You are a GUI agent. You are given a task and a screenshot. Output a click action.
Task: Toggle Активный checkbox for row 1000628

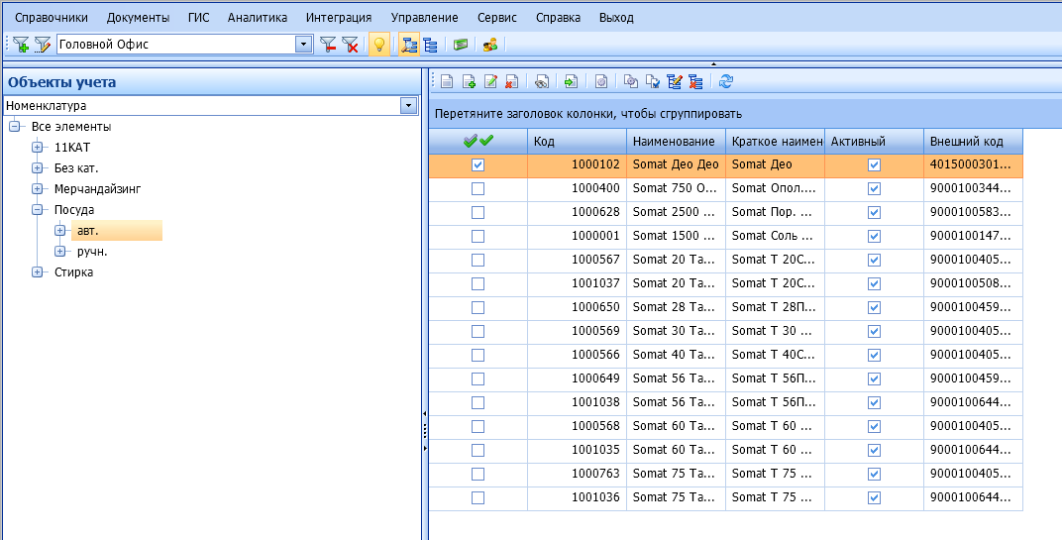[874, 212]
